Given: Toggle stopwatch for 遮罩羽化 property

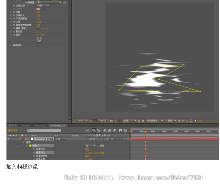Looking at the screenshot, I should [34, 153].
